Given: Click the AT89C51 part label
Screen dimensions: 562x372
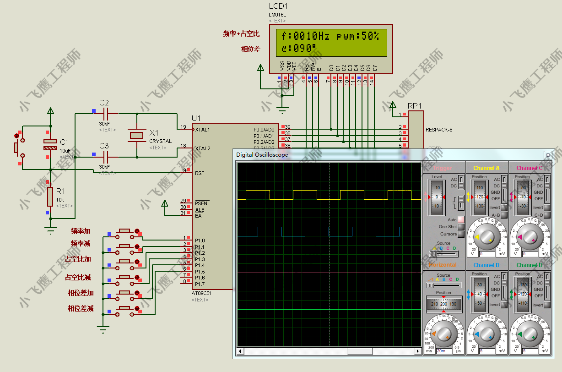Looking at the screenshot, I should 202,293.
